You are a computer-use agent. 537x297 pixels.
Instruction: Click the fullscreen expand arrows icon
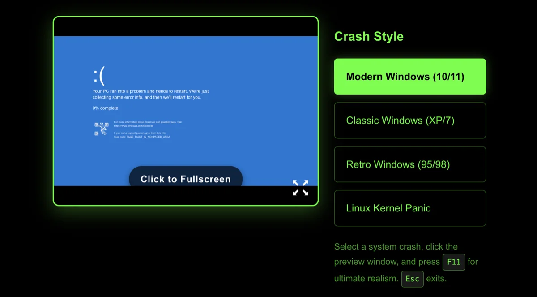pyautogui.click(x=301, y=188)
